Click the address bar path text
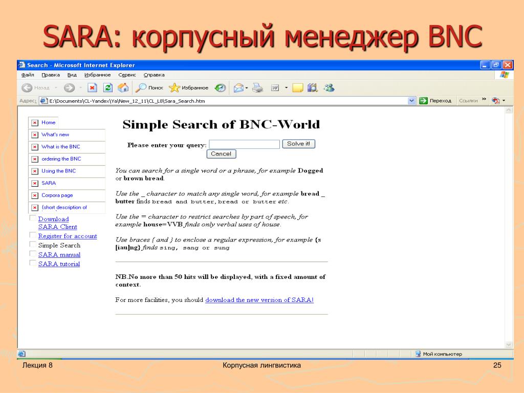This screenshot has height=393, width=524. coord(127,101)
